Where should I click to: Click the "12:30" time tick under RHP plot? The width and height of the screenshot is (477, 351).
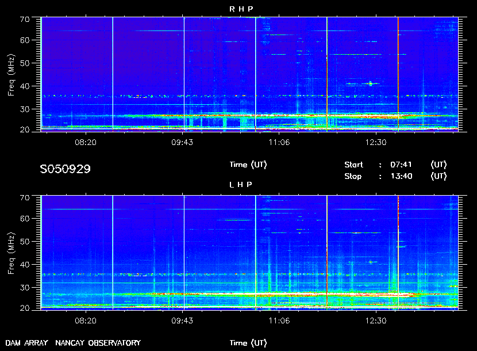376,143
